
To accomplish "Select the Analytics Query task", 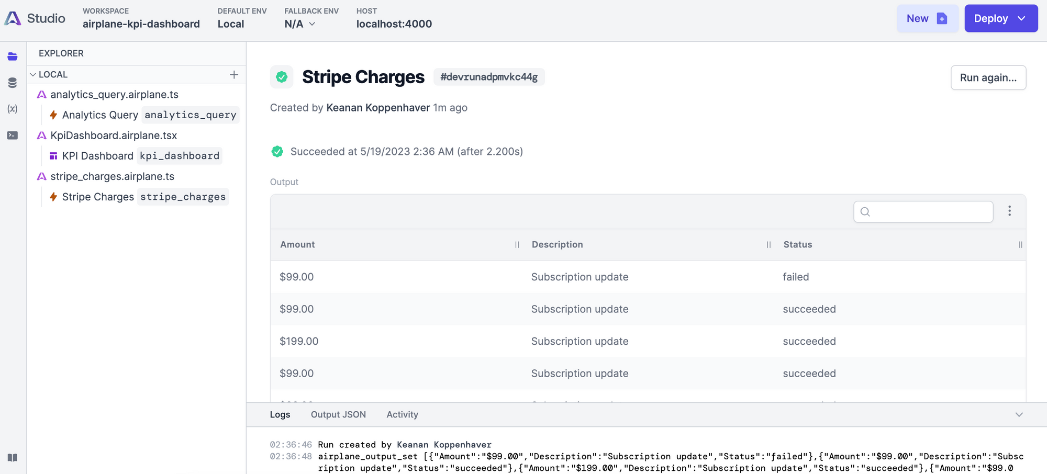I will point(100,115).
